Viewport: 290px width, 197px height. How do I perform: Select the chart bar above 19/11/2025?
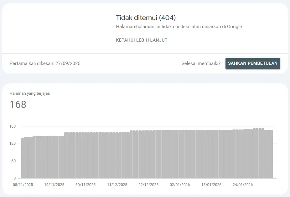[x=54, y=157]
